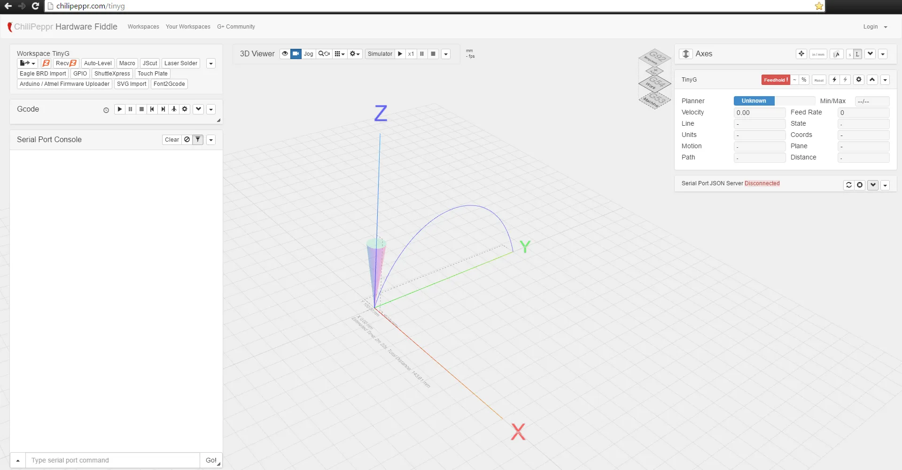902x470 pixels.
Task: Open the Workspaces menu item
Action: (x=143, y=27)
